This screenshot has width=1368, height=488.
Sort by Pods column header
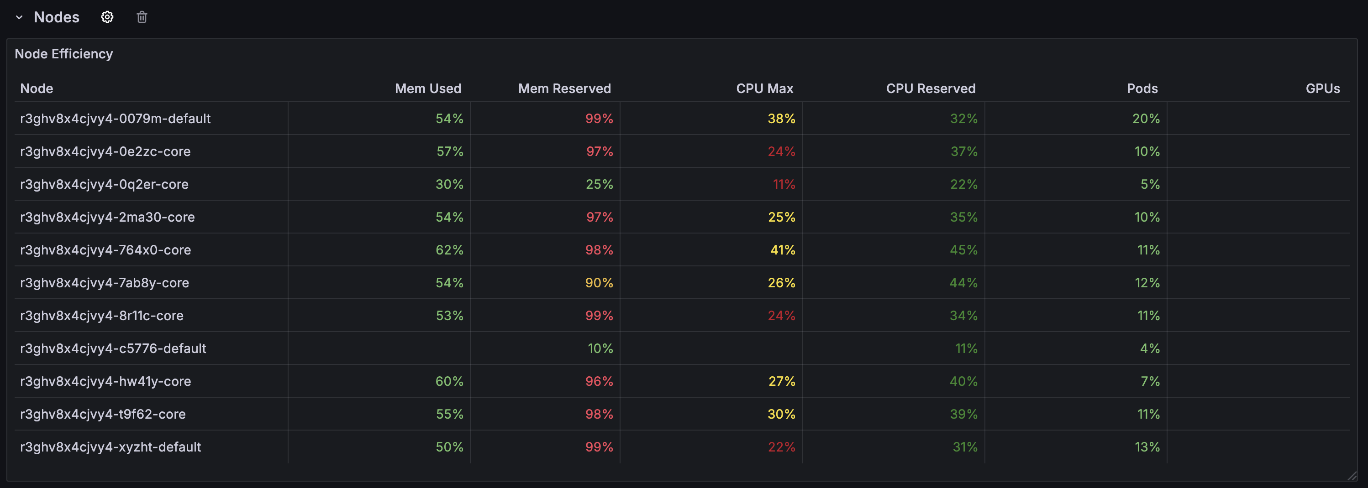(x=1142, y=88)
